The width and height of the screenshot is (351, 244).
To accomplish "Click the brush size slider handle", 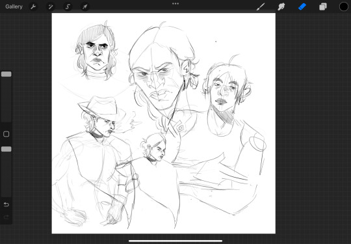I will tap(6, 74).
